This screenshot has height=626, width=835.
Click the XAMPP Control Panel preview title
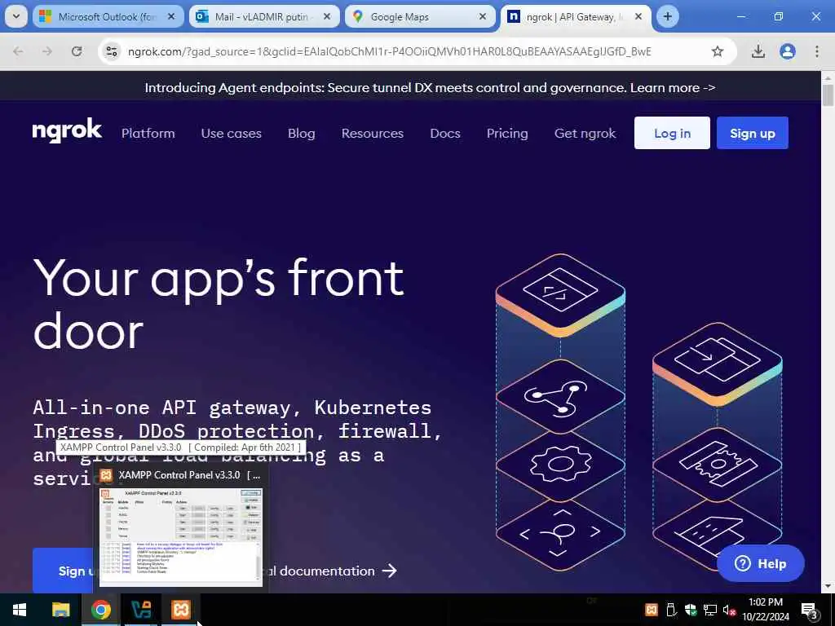click(189, 475)
